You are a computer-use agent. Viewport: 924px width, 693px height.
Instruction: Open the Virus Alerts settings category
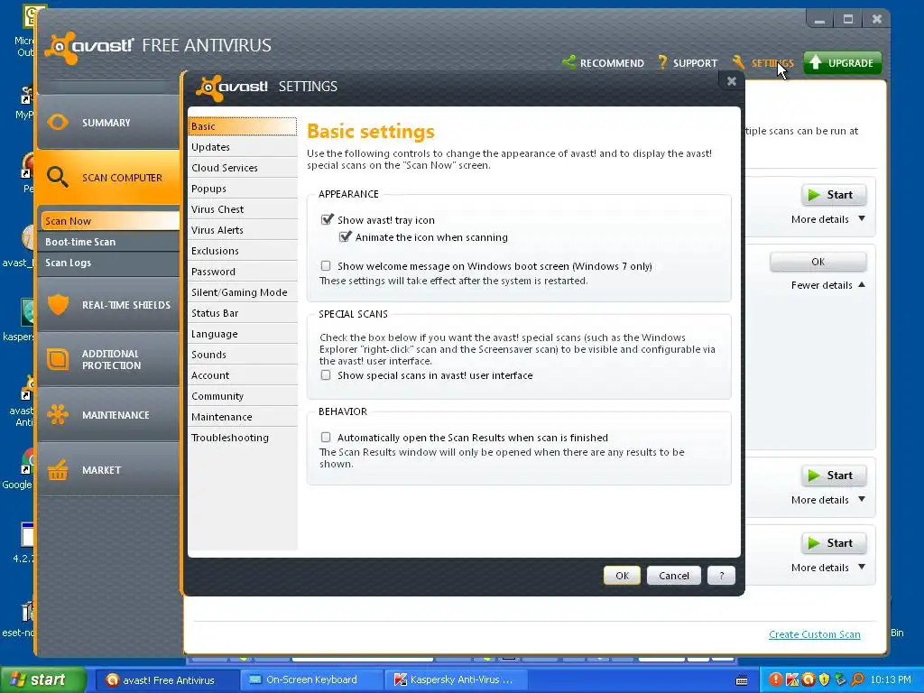coord(242,230)
